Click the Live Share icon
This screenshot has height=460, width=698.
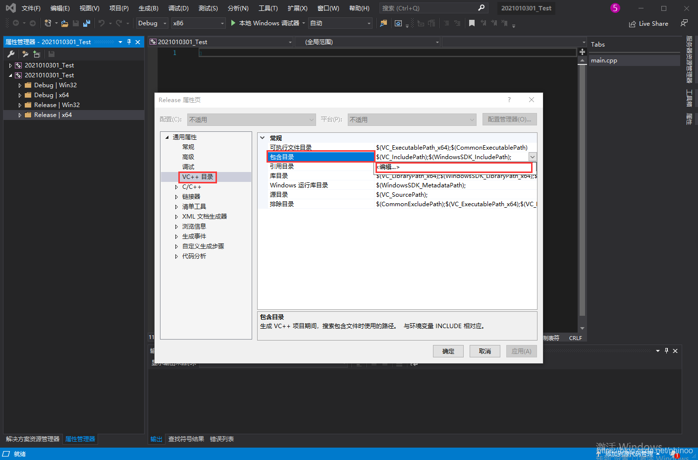(633, 24)
